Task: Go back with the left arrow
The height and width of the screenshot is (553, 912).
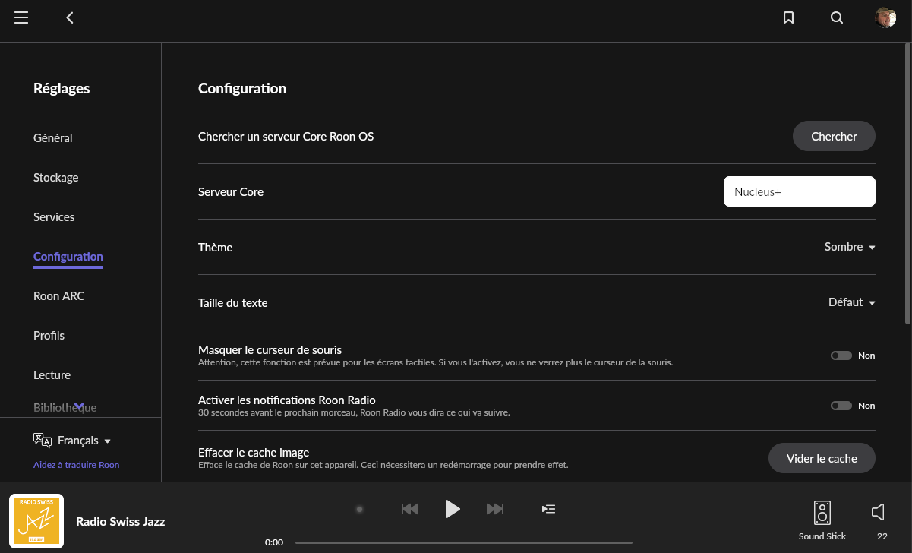Action: coord(70,17)
